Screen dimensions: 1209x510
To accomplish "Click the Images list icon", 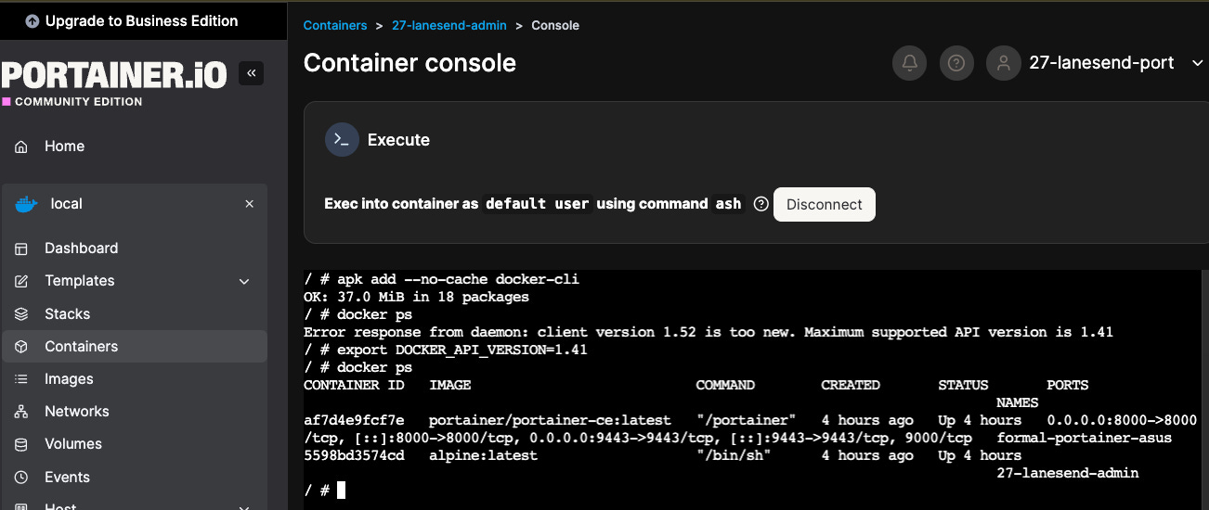I will point(22,379).
